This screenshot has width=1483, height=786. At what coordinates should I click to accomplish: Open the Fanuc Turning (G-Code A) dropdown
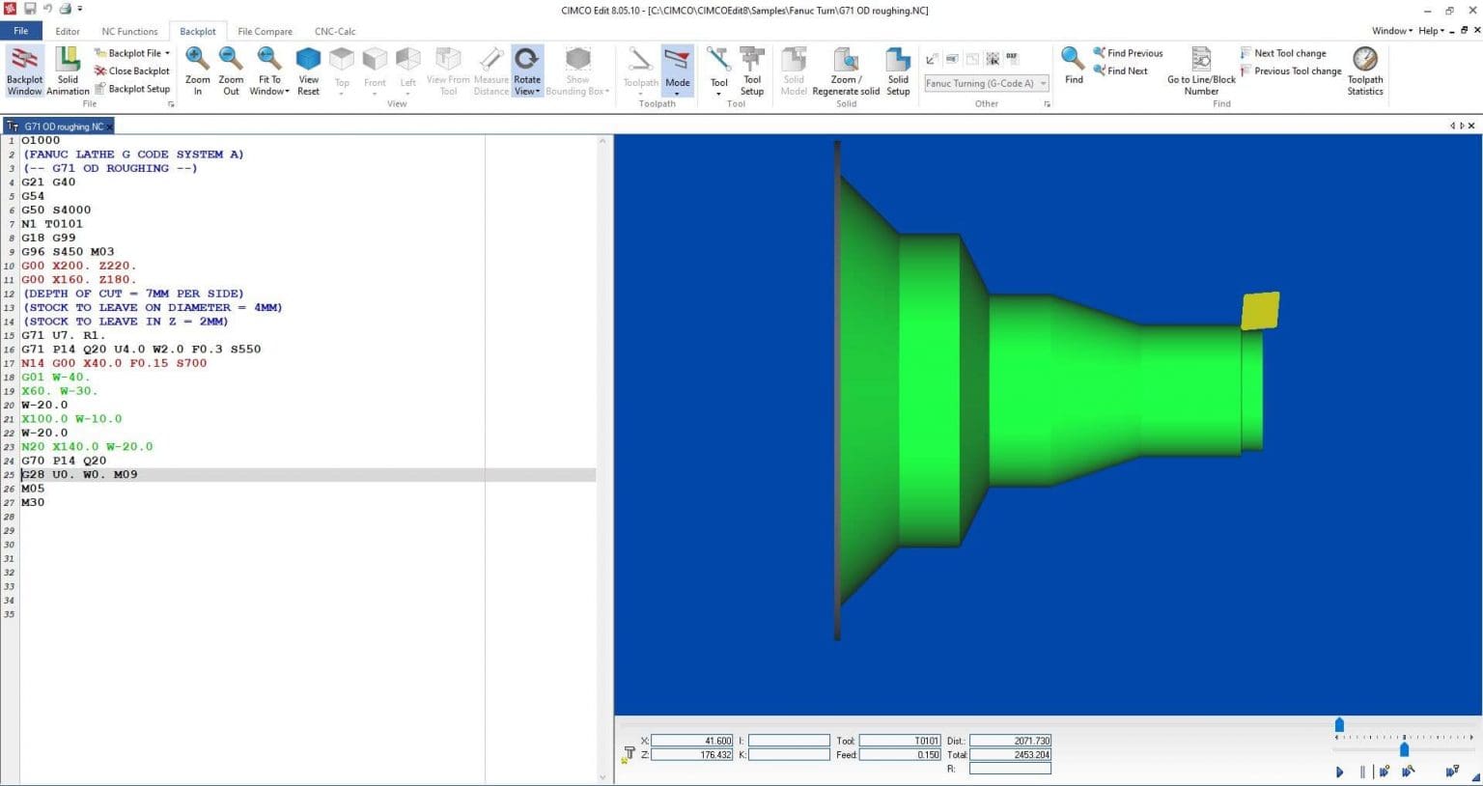(x=1043, y=83)
